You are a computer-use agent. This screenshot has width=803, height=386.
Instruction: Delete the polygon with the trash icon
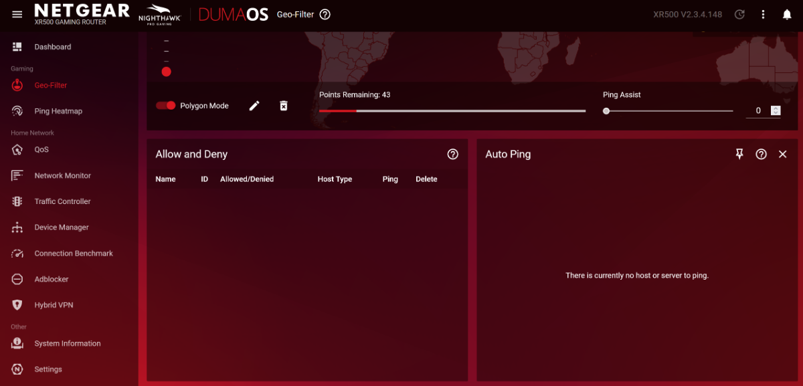(x=284, y=106)
